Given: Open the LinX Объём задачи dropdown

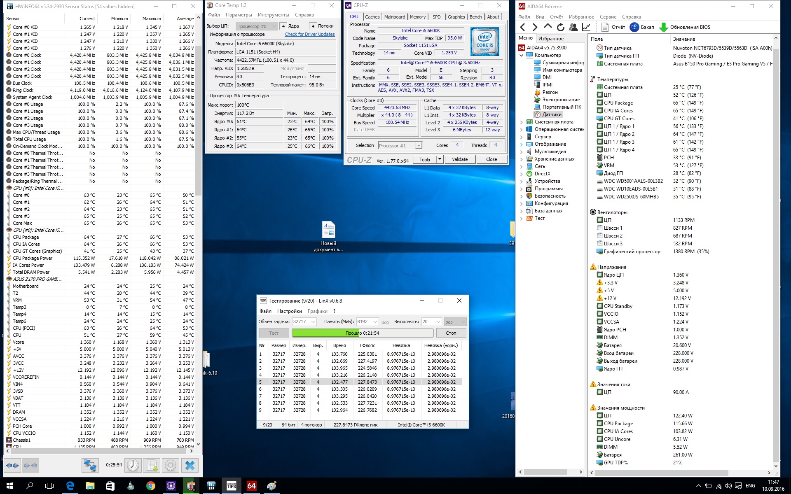Looking at the screenshot, I should [313, 322].
